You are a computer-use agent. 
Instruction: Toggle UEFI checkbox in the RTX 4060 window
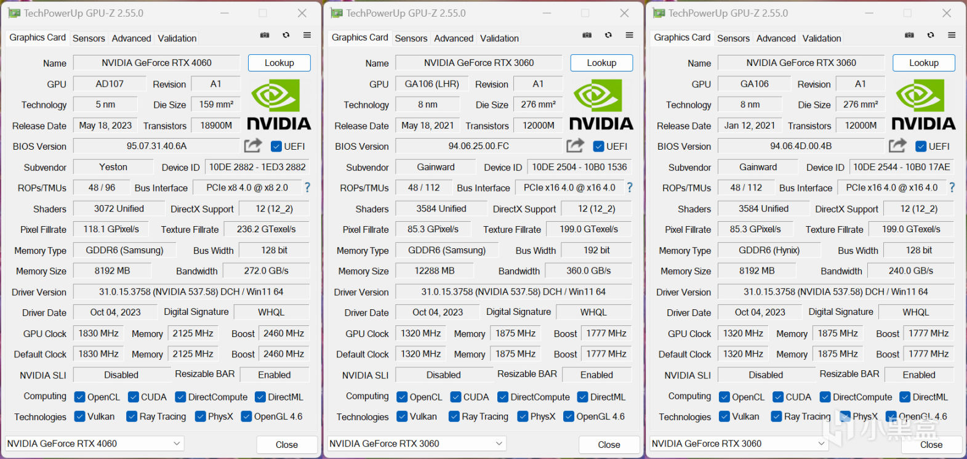[x=276, y=147]
